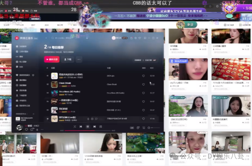Open the messages icon with red dot
The image size is (252, 166).
(x=132, y=38)
